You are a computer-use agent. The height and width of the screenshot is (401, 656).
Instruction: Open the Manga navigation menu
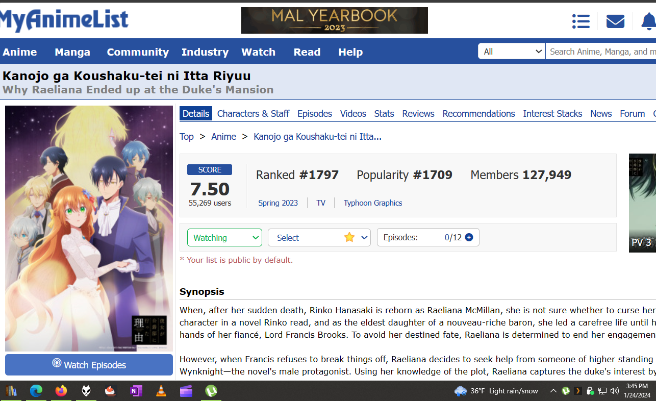pos(72,52)
